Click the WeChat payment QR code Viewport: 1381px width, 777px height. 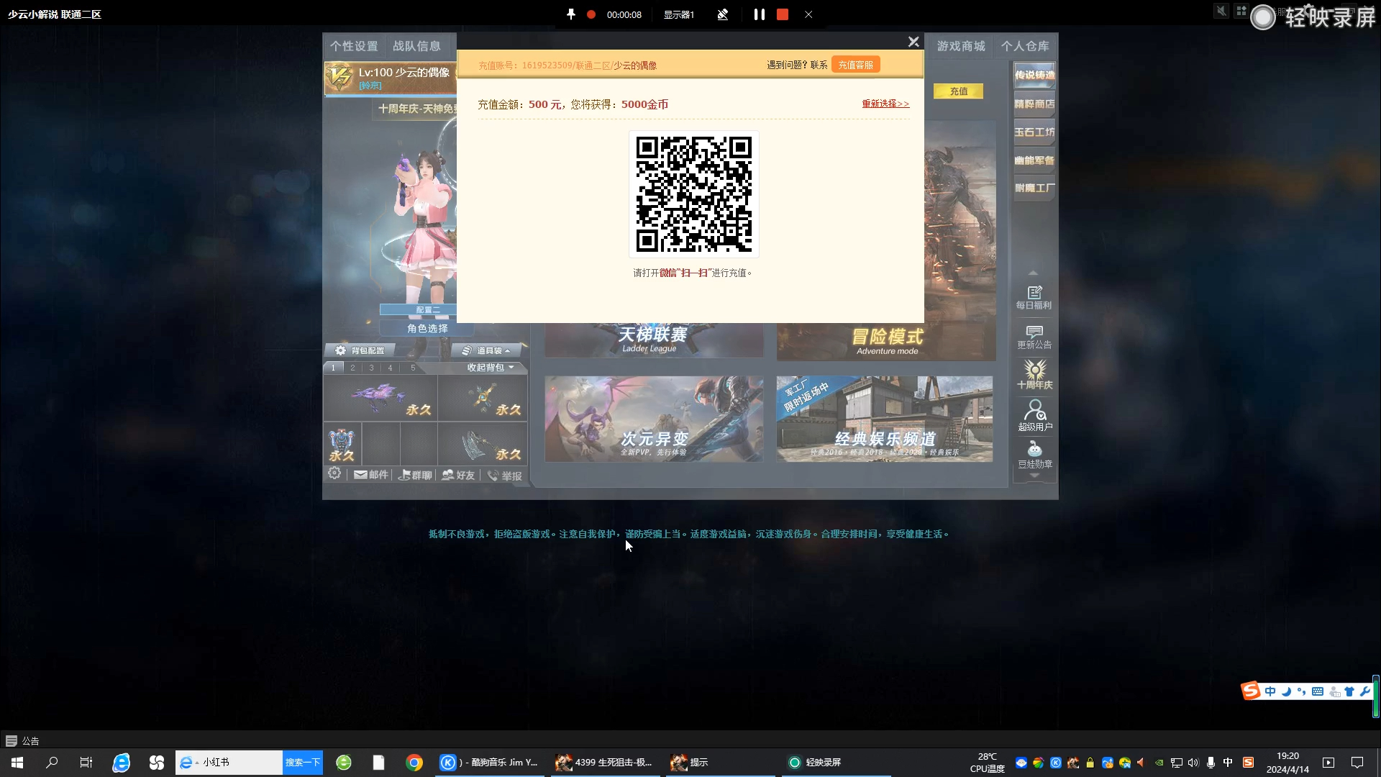click(x=694, y=194)
